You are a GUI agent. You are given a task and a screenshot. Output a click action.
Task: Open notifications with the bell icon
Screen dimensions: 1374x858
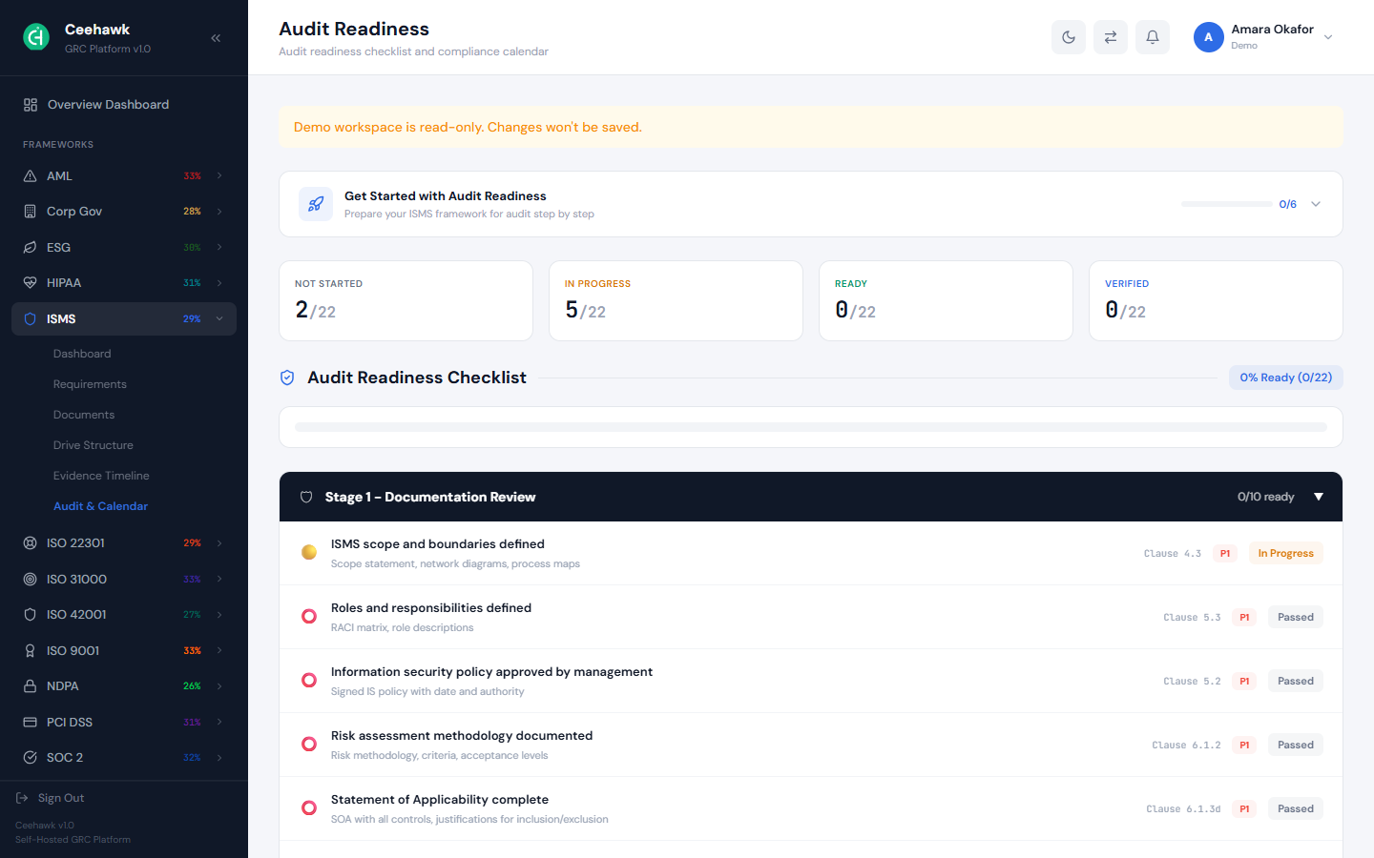click(1153, 37)
